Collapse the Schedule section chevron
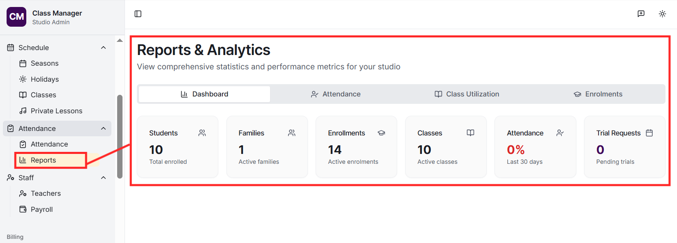 [x=104, y=48]
